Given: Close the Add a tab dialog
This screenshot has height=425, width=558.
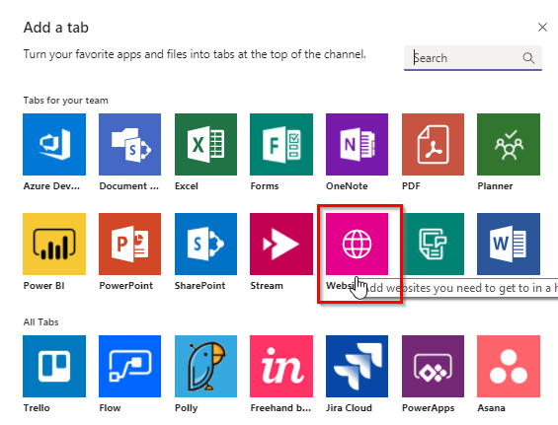Looking at the screenshot, I should click(x=542, y=28).
